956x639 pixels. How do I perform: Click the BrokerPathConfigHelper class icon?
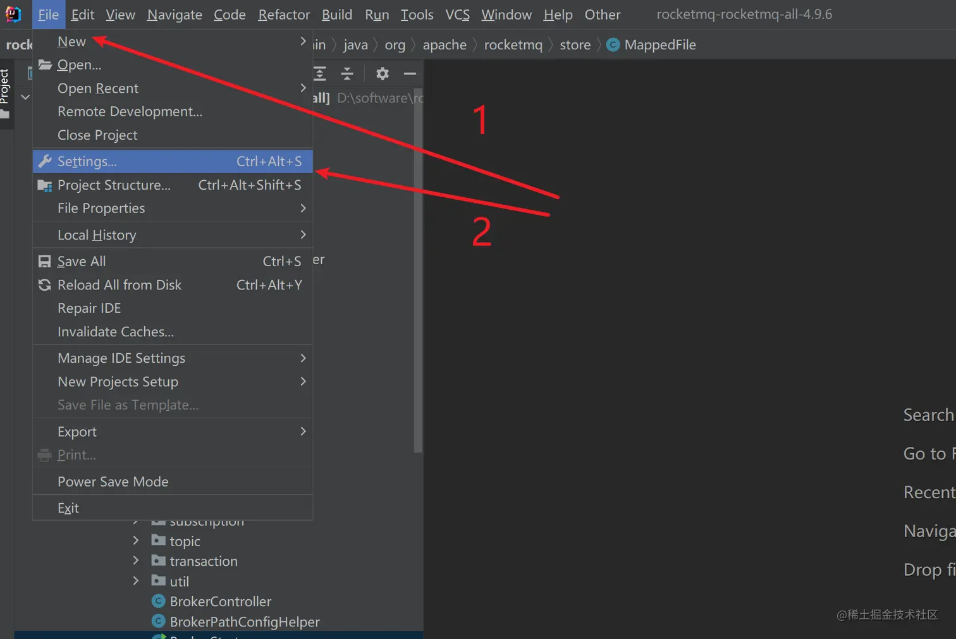[159, 621]
